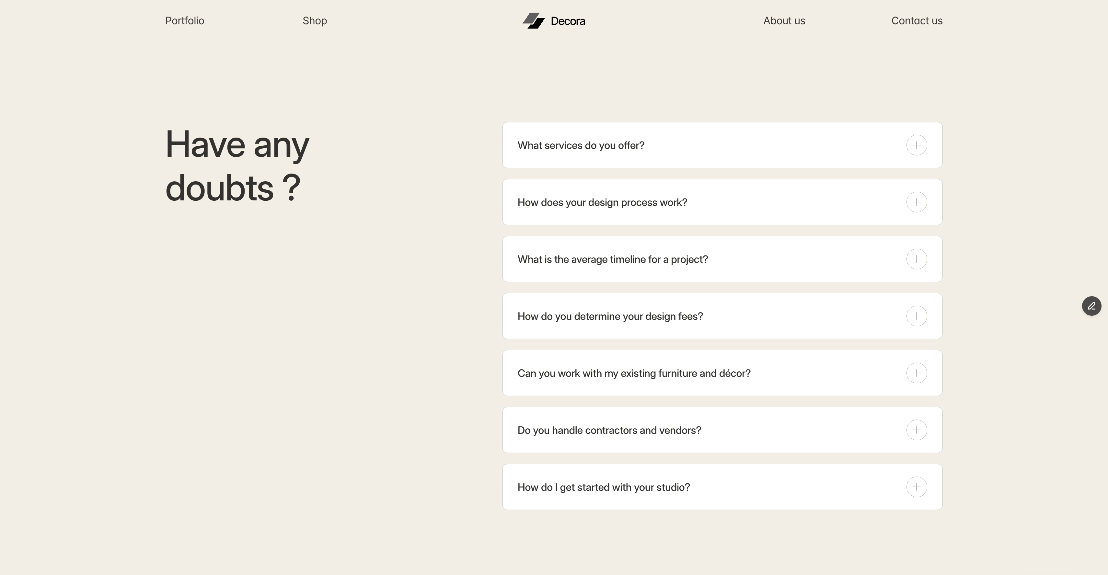Expand 'How do I get started with your studio?'
The image size is (1108, 575).
pyautogui.click(x=918, y=487)
